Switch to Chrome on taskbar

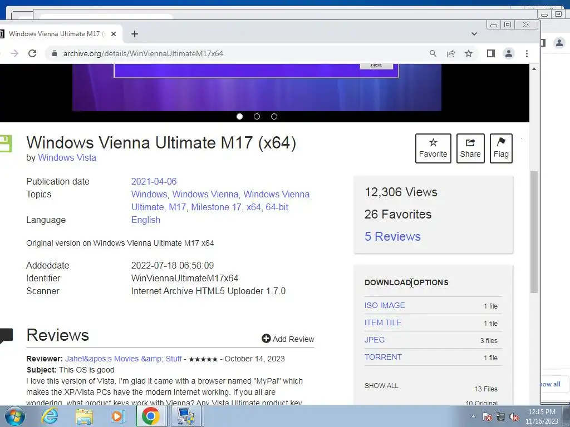tap(150, 416)
